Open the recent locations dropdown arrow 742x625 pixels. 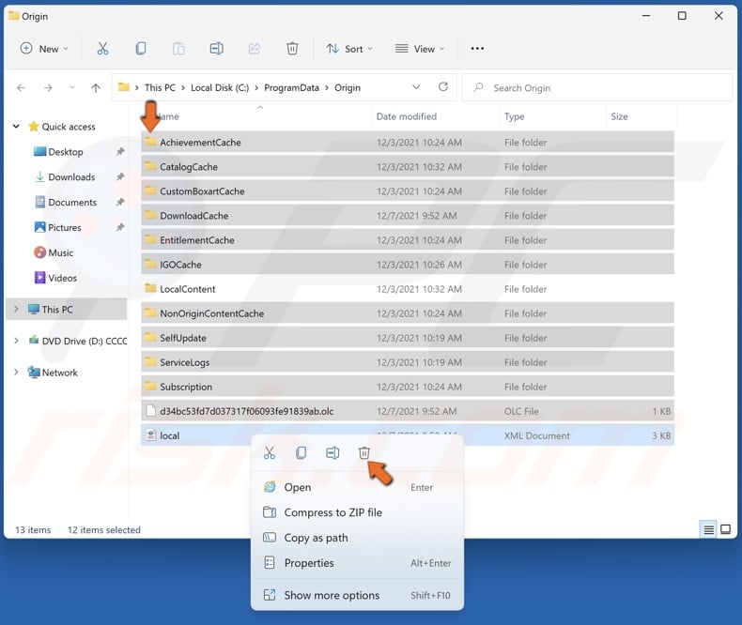point(72,88)
